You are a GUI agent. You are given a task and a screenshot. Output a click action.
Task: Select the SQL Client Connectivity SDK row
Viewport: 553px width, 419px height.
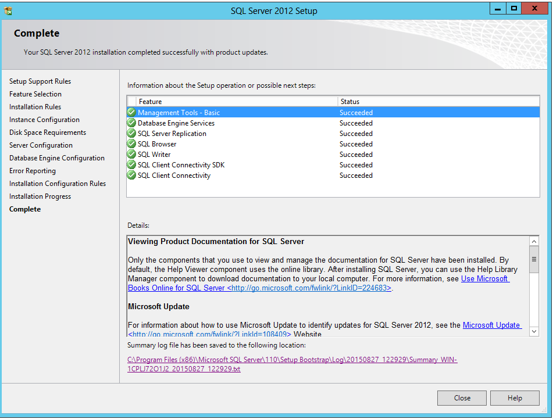pos(333,165)
